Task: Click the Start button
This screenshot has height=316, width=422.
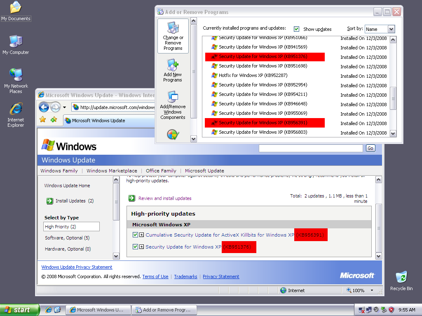Action: (x=20, y=310)
